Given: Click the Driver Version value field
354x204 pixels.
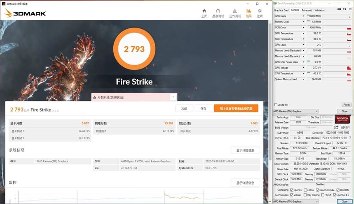Looking at the screenshot, I should click(x=320, y=164).
